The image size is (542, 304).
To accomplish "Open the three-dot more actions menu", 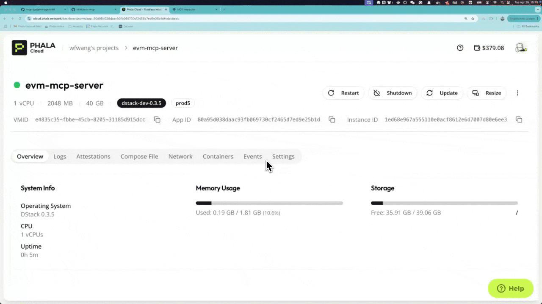I will pyautogui.click(x=517, y=93).
